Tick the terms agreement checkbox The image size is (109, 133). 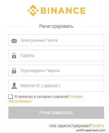pyautogui.click(x=10, y=97)
